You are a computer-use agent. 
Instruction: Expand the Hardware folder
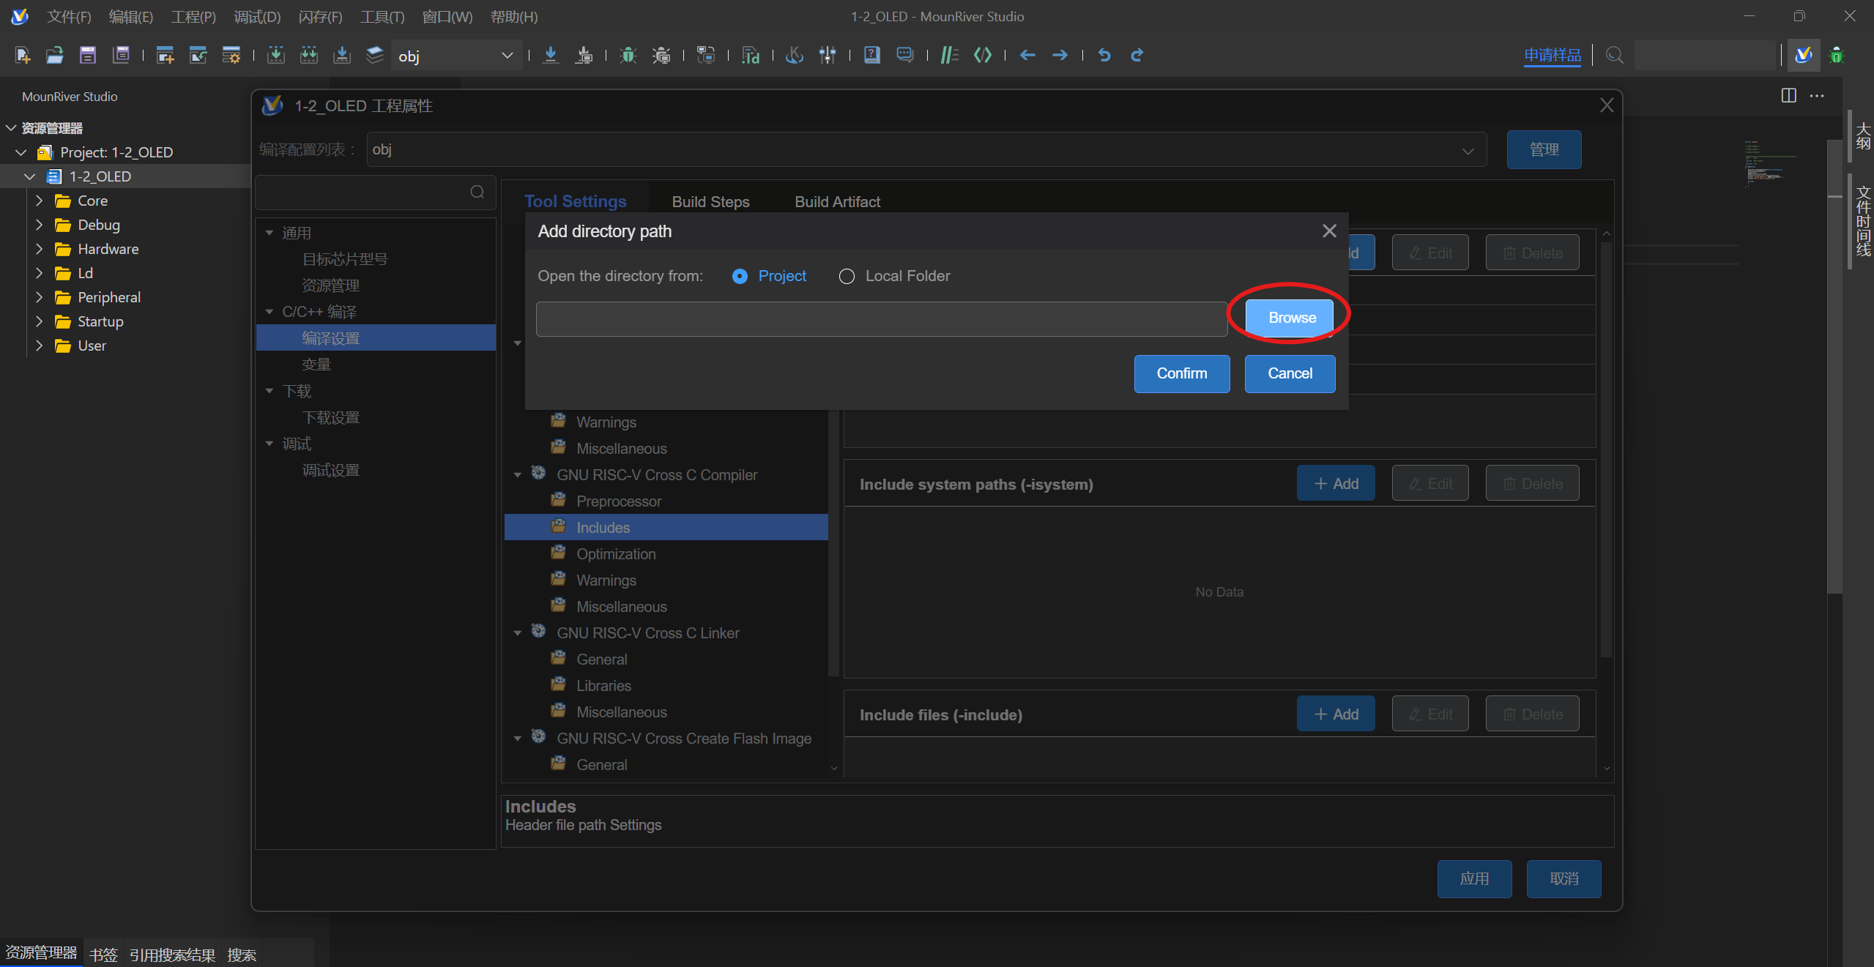[40, 249]
